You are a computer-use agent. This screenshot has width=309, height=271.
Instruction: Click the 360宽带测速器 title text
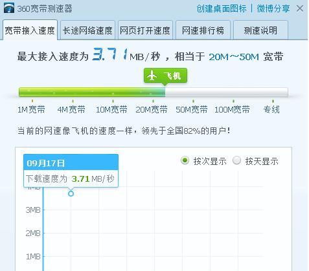tap(45, 8)
